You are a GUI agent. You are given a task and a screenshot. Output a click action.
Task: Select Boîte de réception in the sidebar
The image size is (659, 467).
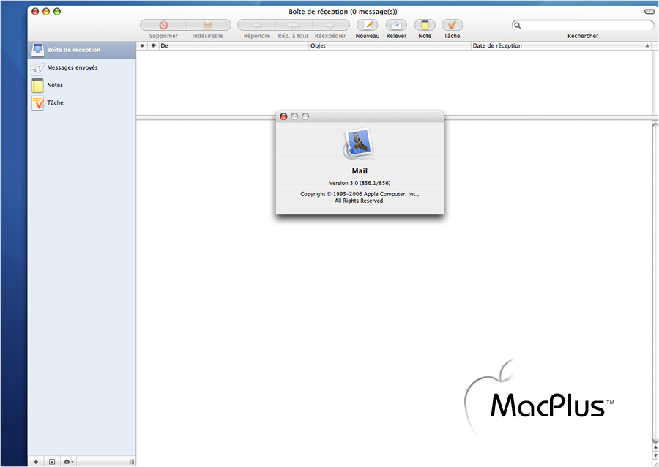click(x=82, y=50)
